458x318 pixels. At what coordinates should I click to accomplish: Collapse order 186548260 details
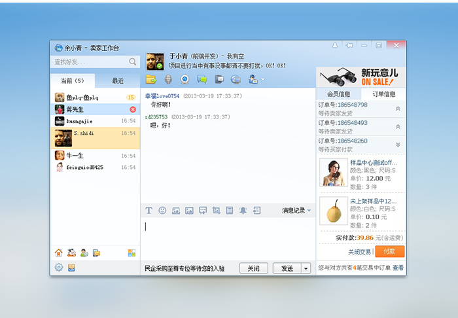point(398,144)
